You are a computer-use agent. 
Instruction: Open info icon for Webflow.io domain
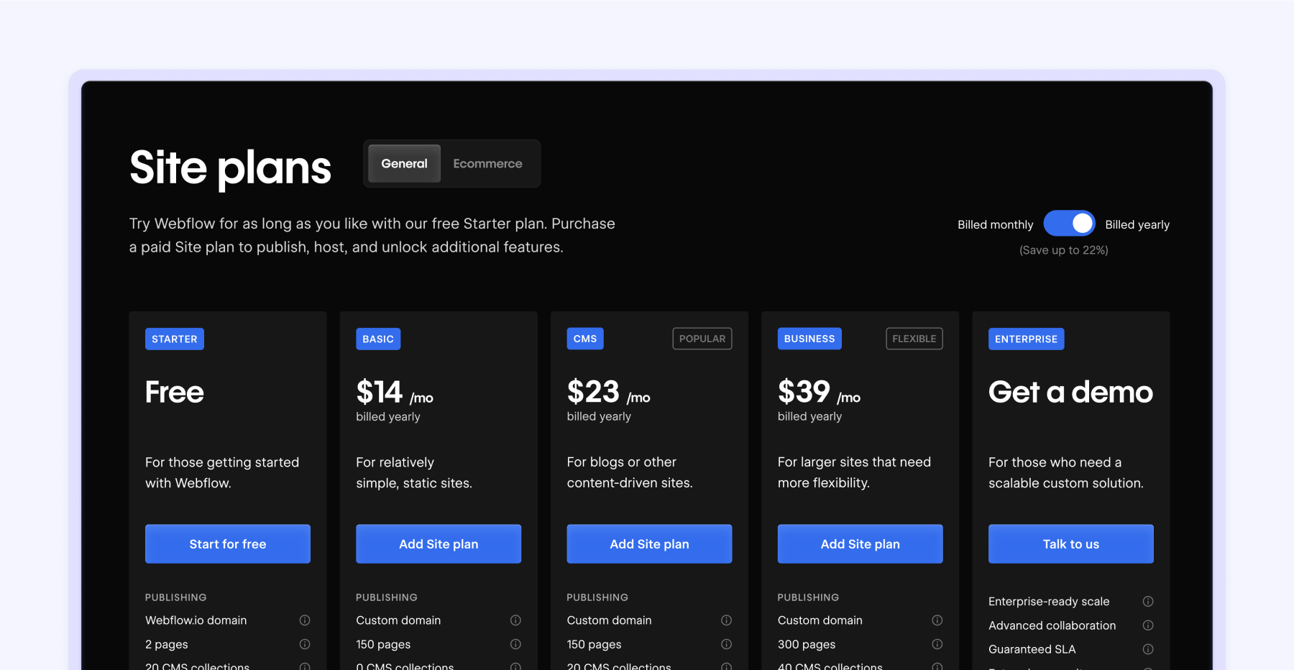305,620
